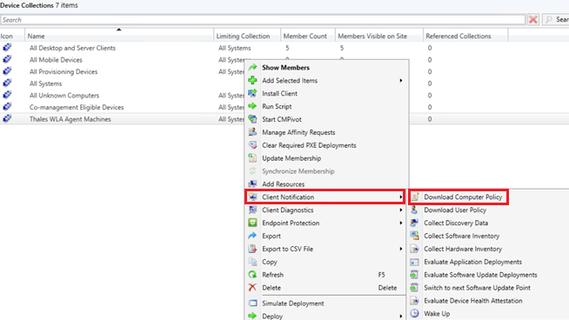Click the Wake Up clock icon

(414, 313)
